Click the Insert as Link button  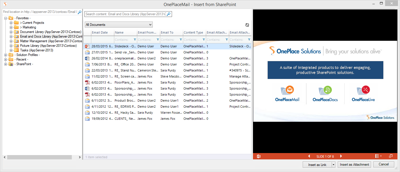click(x=317, y=165)
